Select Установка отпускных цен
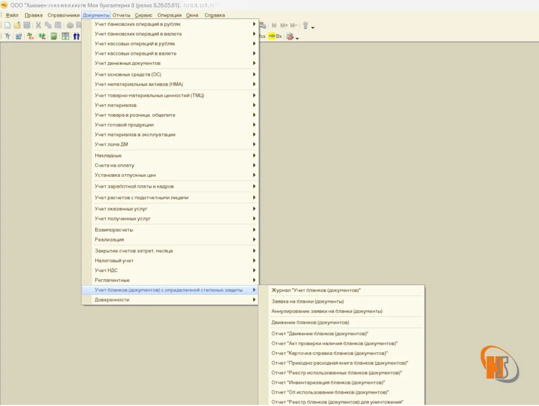This screenshot has height=406, width=539. coord(170,175)
